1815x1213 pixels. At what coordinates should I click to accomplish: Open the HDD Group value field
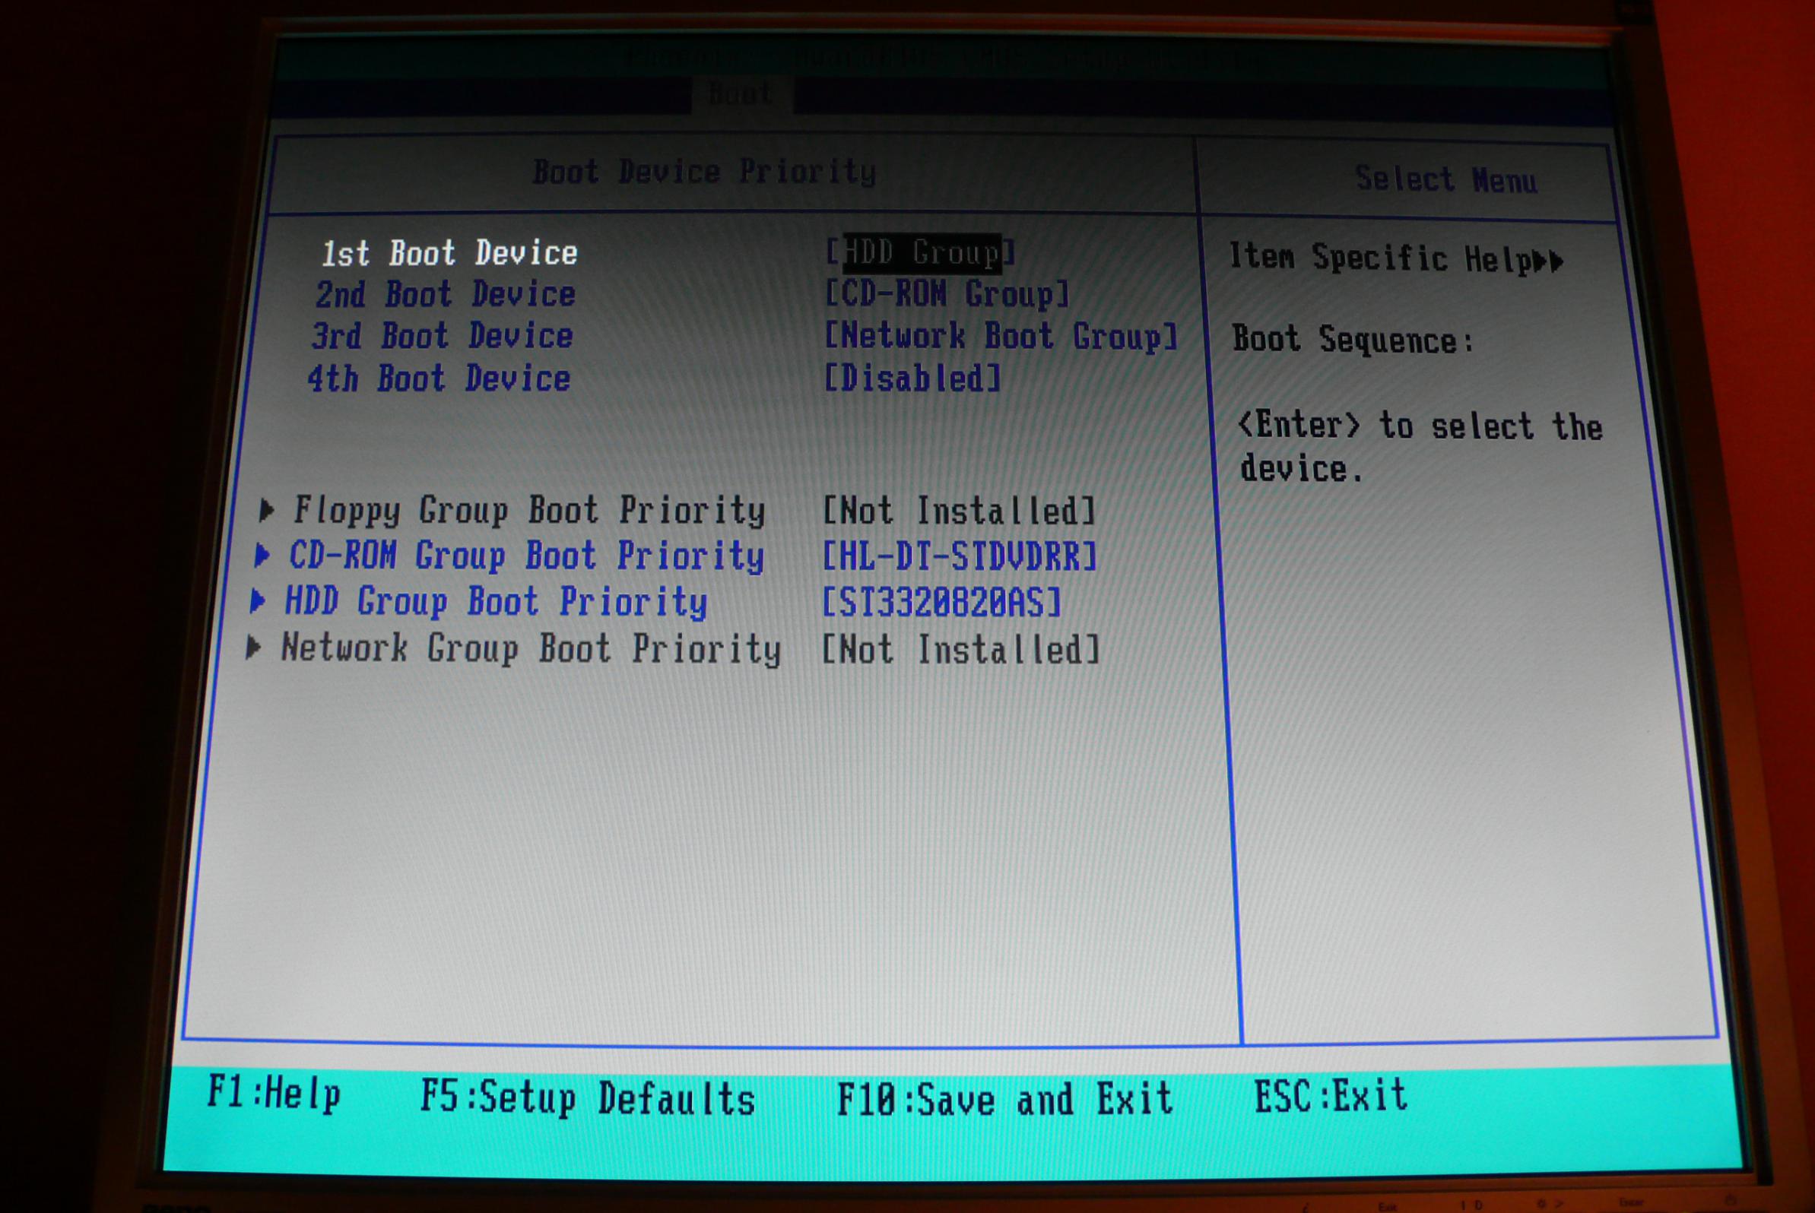pos(921,253)
